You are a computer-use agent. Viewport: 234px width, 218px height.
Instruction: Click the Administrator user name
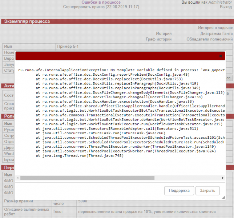coord(220,2)
